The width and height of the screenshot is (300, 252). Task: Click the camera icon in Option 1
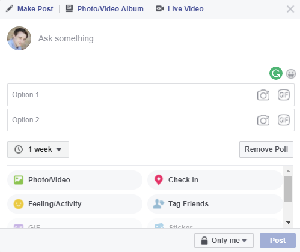pyautogui.click(x=263, y=95)
